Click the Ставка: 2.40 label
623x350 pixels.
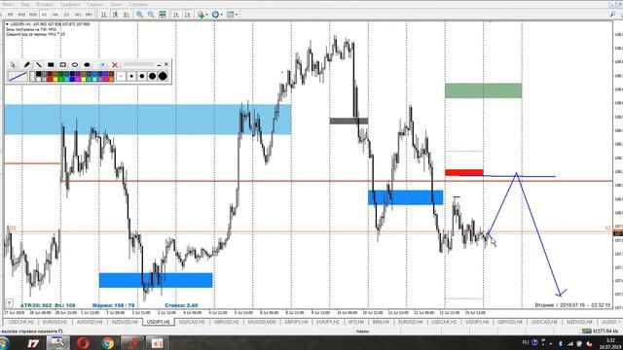point(181,305)
